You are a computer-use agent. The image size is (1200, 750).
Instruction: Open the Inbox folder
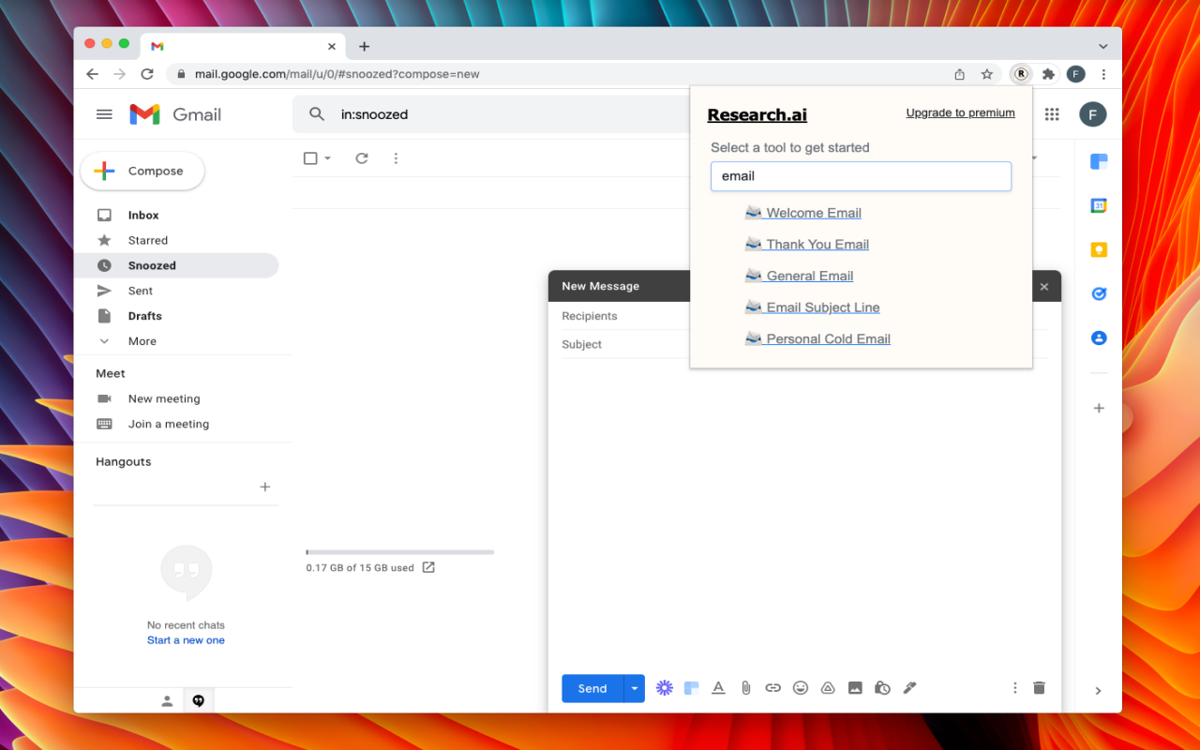tap(176, 215)
